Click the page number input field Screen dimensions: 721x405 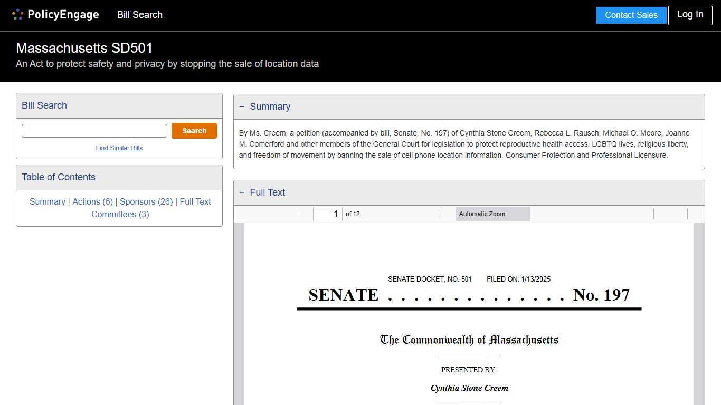click(327, 214)
